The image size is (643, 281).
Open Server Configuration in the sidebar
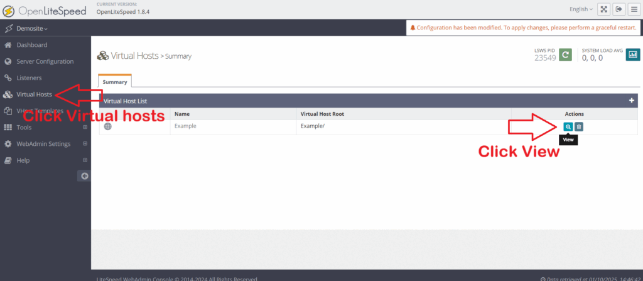tap(45, 61)
